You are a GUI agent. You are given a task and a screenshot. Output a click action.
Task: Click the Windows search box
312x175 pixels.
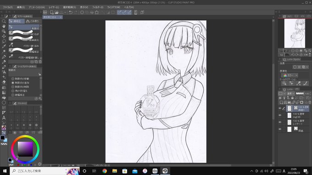point(45,171)
